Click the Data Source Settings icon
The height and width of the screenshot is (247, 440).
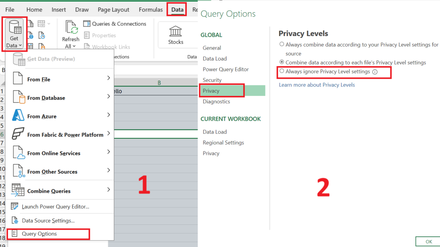point(15,220)
